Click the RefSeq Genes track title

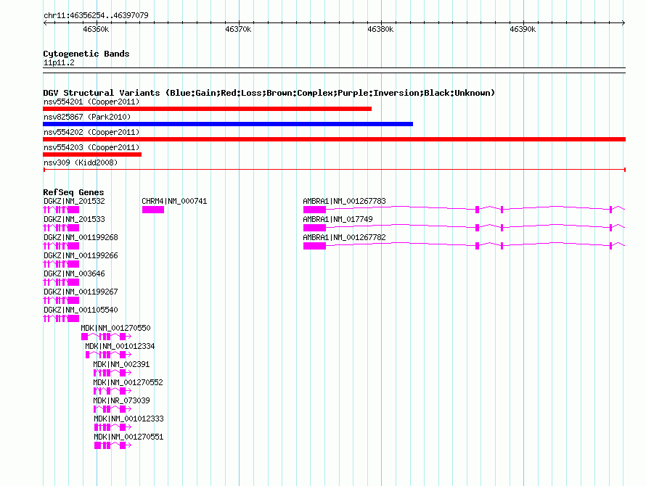(x=73, y=192)
